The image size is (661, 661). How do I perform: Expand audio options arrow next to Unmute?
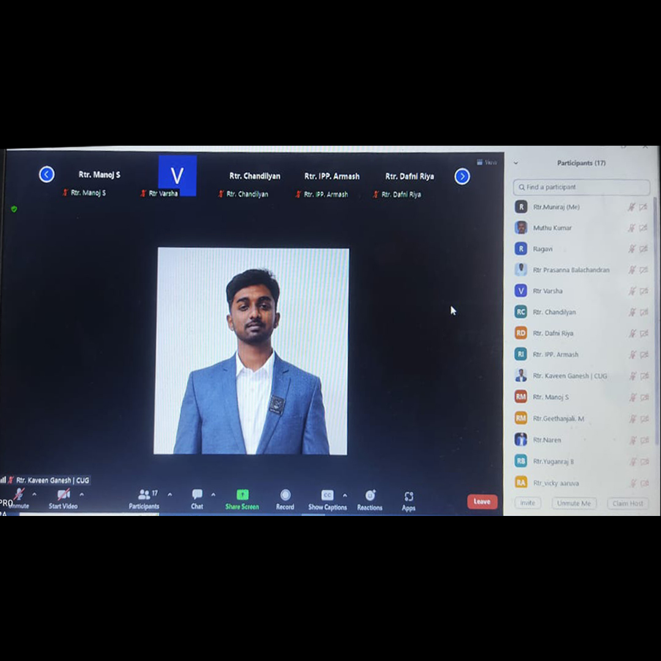pos(34,495)
